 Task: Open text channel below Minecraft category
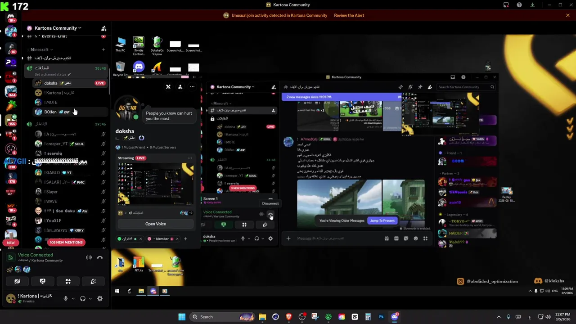tap(66, 58)
